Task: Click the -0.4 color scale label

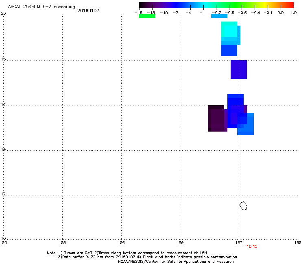Action: (256, 13)
